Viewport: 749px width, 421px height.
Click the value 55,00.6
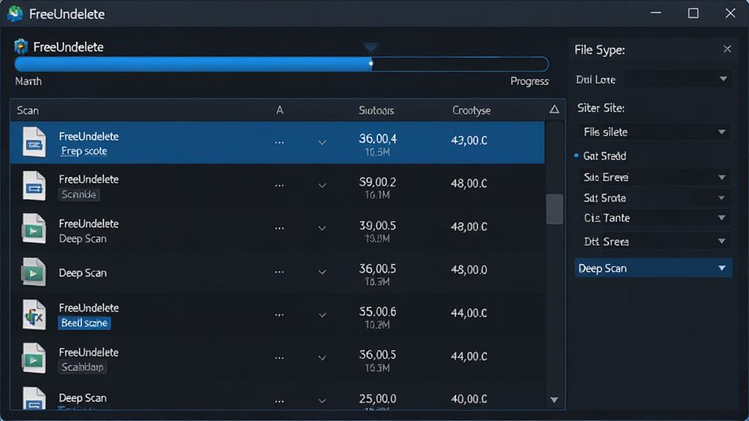click(377, 311)
